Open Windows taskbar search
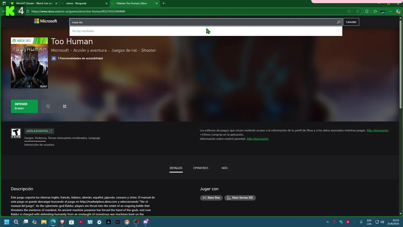Viewport: 403px width, 227px height. point(16,222)
